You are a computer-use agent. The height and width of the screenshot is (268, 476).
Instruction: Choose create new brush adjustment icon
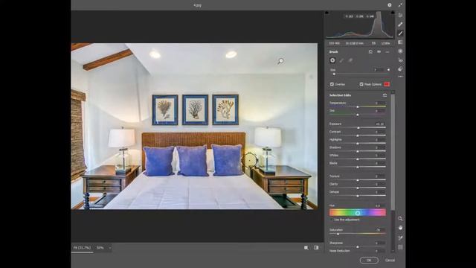coord(332,60)
